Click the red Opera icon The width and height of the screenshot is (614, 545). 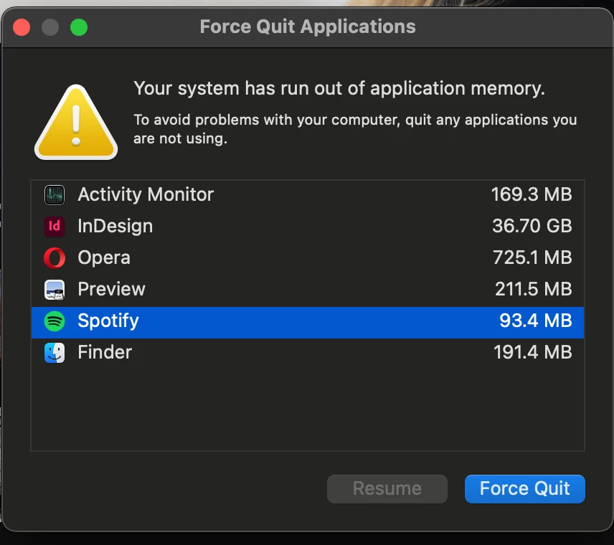point(55,258)
